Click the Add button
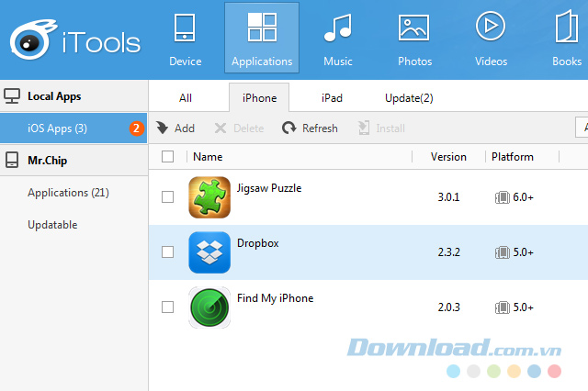 (x=175, y=128)
